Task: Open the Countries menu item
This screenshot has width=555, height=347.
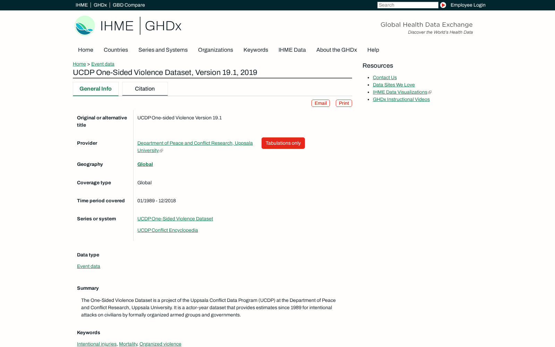Action: [116, 50]
